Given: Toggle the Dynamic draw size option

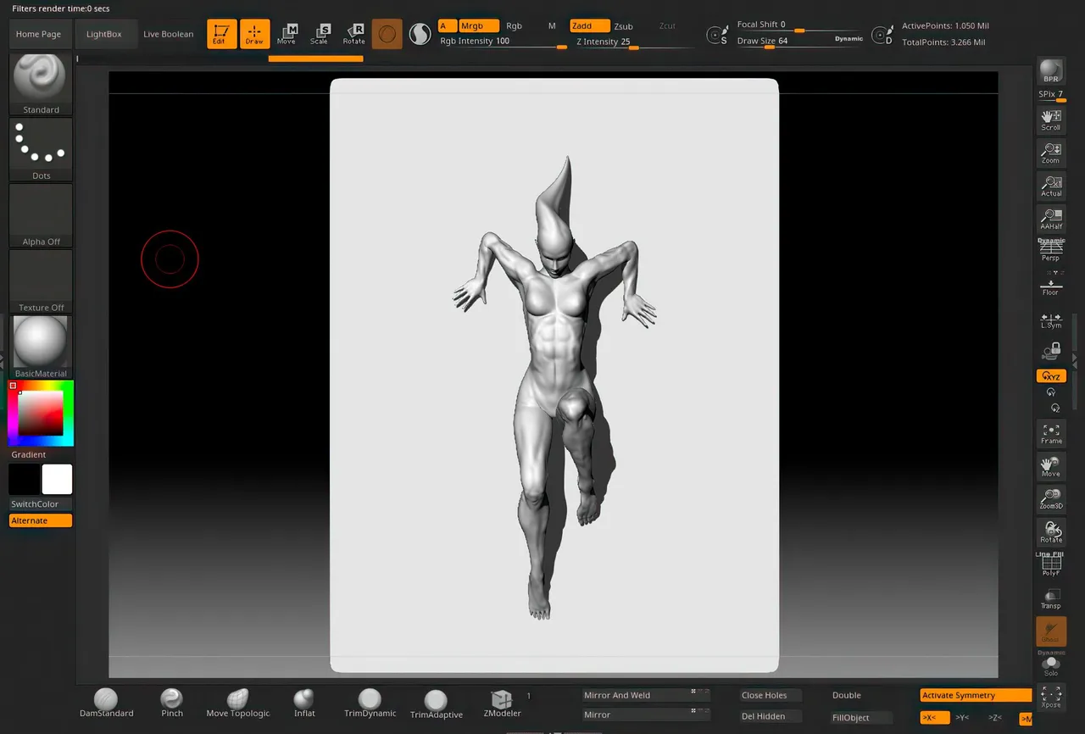Looking at the screenshot, I should click(849, 39).
